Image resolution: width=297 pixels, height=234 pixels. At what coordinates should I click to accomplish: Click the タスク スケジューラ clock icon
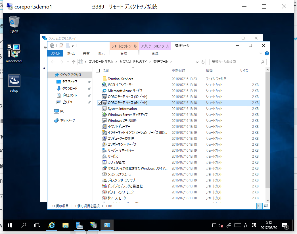104,174
